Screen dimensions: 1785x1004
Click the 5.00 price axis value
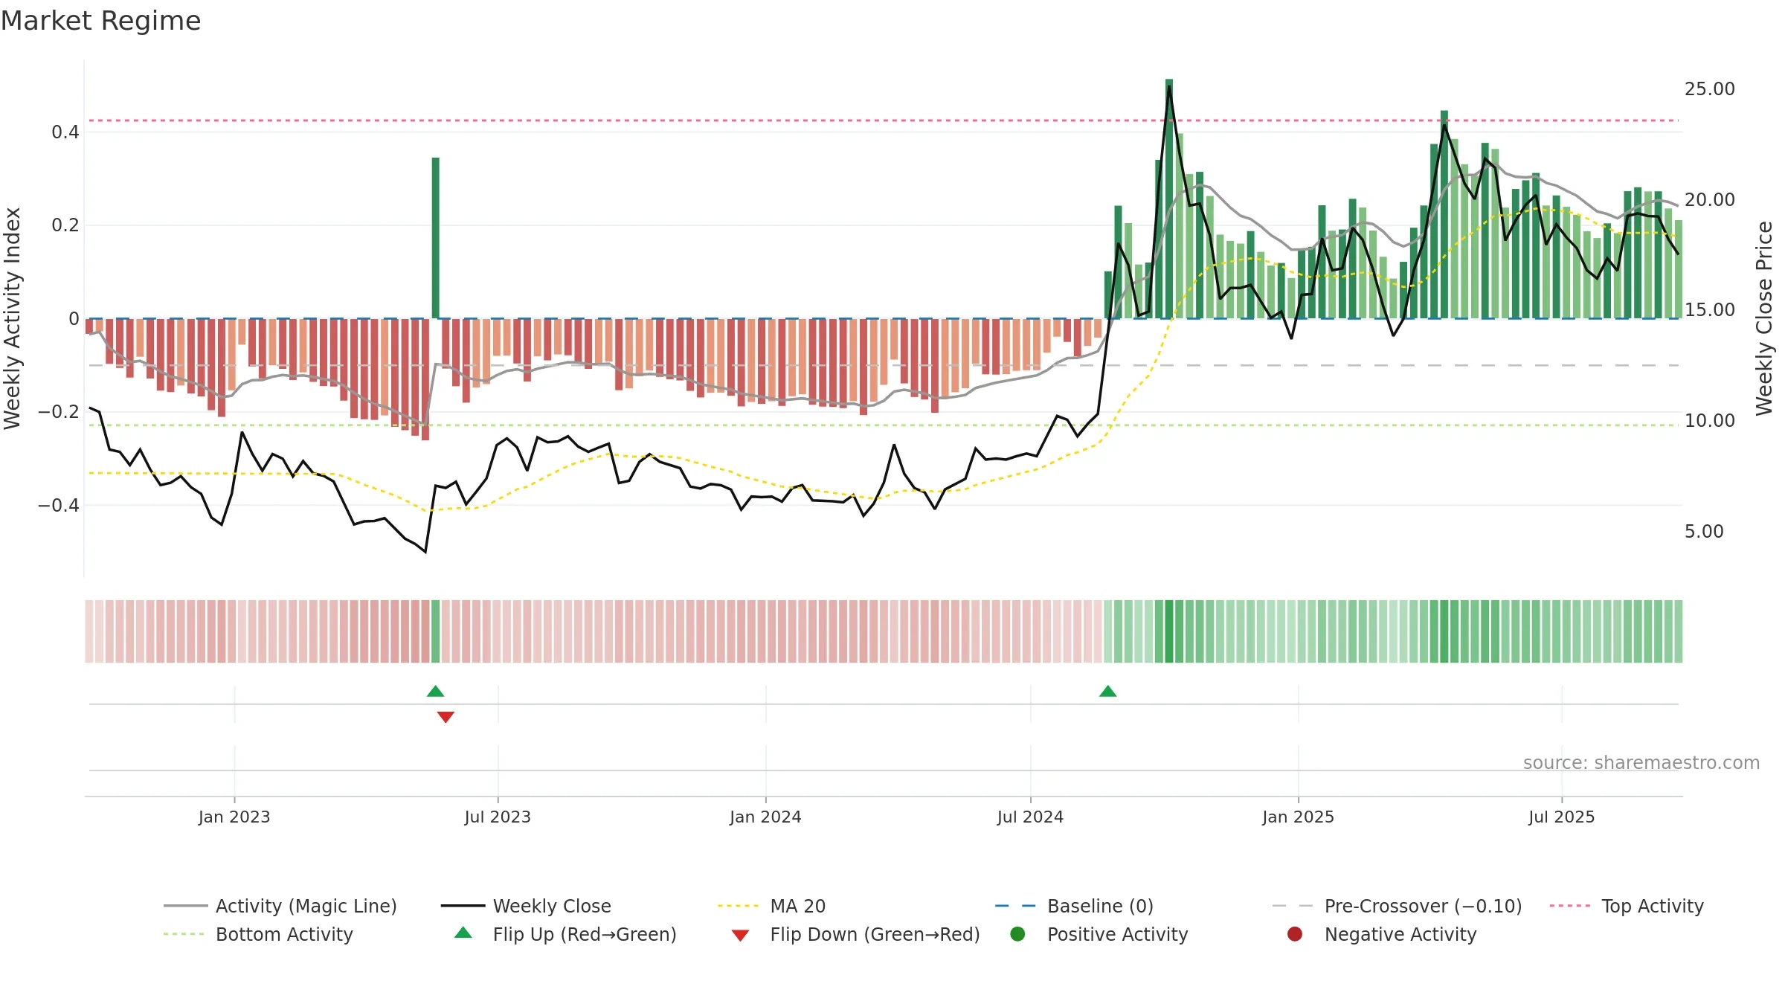tap(1704, 532)
